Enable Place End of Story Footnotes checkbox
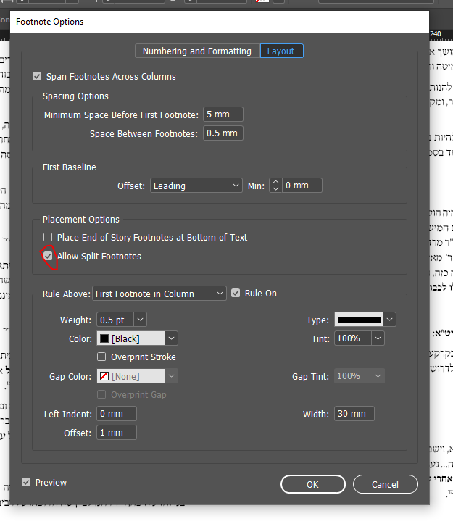This screenshot has width=453, height=524. tap(48, 237)
